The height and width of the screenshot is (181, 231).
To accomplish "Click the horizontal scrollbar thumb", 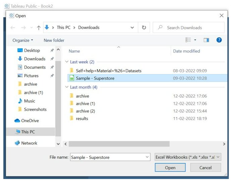I will pyautogui.click(x=119, y=144).
